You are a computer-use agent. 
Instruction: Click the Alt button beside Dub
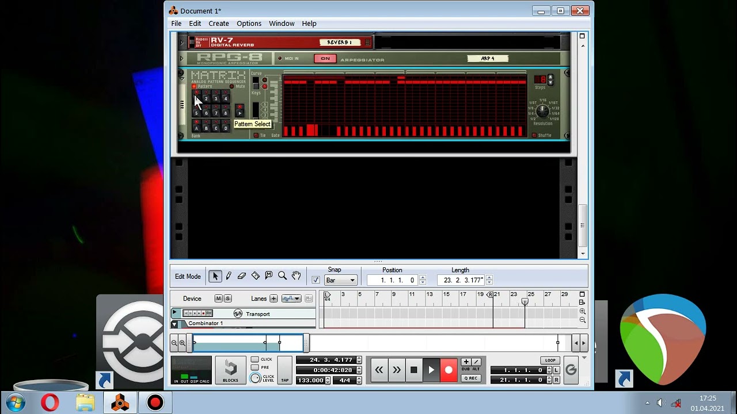tap(476, 362)
